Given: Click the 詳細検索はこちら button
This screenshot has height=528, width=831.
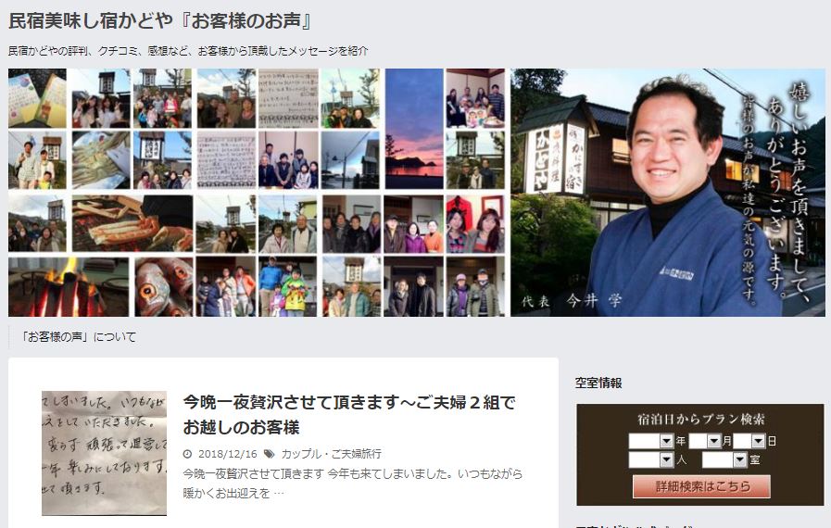Looking at the screenshot, I should (x=701, y=486).
